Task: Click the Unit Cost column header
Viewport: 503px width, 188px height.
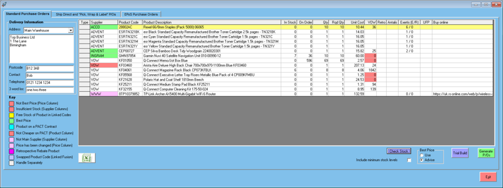Action: (x=355, y=23)
